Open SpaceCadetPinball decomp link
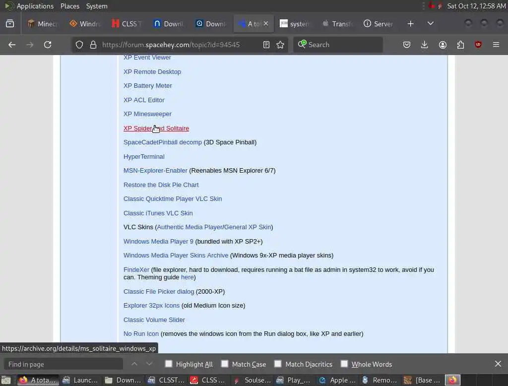Image resolution: width=508 pixels, height=386 pixels. pyautogui.click(x=163, y=142)
